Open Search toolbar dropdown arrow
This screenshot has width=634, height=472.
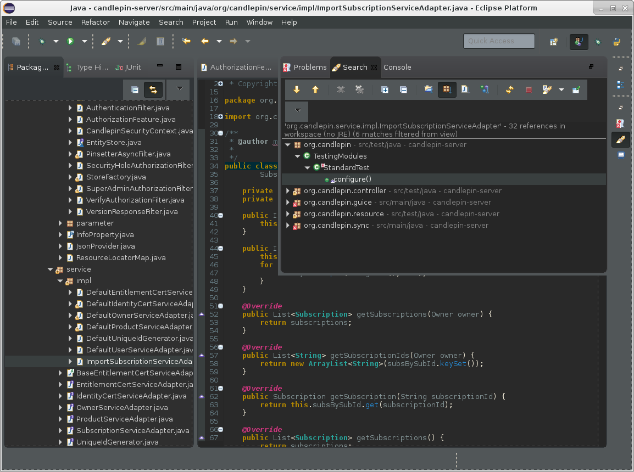coord(120,41)
